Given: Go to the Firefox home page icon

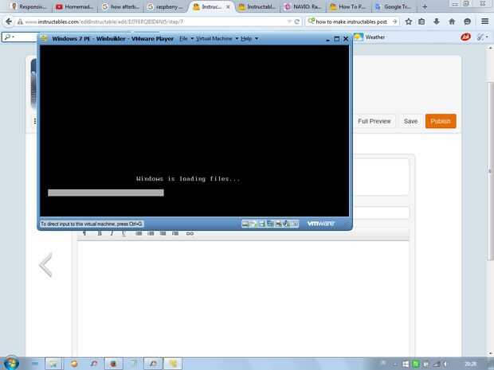Looking at the screenshot, I should tap(452, 21).
